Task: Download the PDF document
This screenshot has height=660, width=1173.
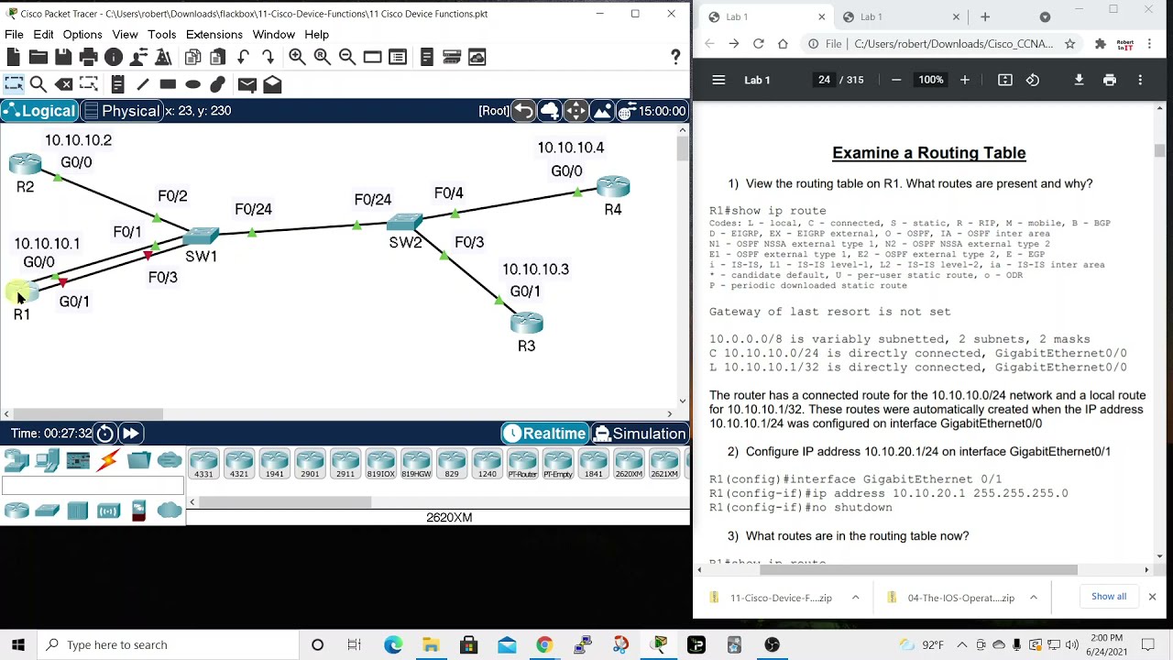Action: [x=1079, y=80]
